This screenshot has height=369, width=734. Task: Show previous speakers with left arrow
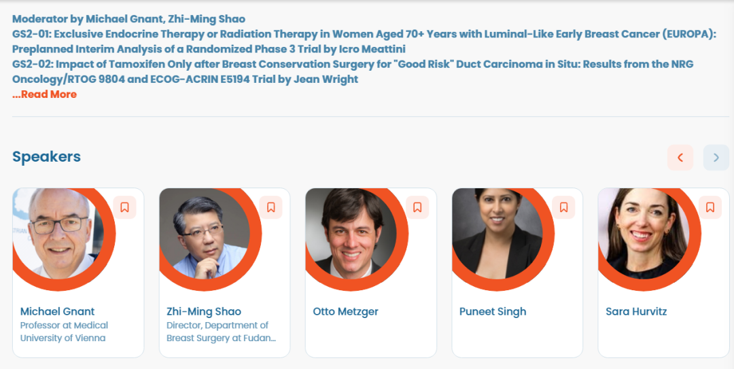680,158
